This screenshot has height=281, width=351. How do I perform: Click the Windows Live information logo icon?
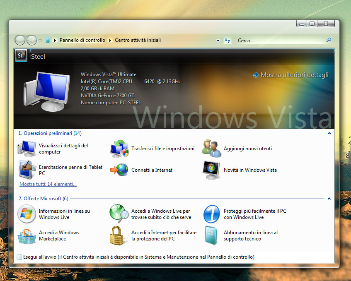(27, 214)
